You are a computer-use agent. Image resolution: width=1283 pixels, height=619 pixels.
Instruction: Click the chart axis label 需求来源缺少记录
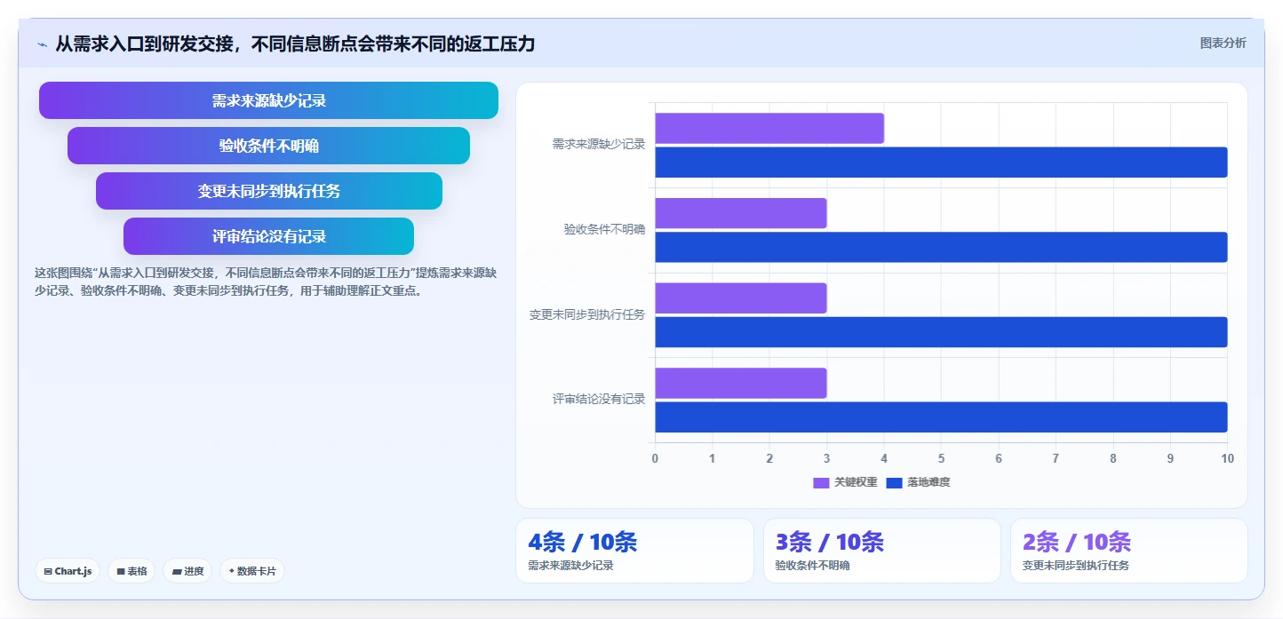coord(599,144)
